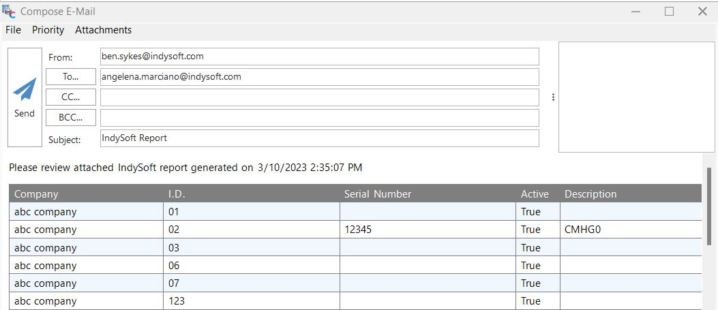Click into the From address field
The height and width of the screenshot is (310, 718).
[319, 57]
